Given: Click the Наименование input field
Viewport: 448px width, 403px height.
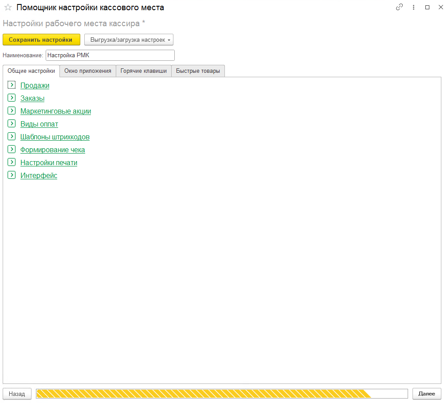Looking at the screenshot, I should point(110,55).
